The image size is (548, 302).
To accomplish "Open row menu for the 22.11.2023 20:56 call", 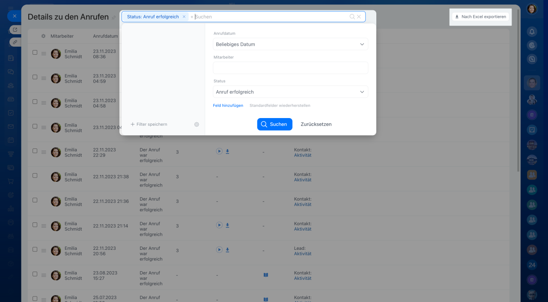I will 43,251.
